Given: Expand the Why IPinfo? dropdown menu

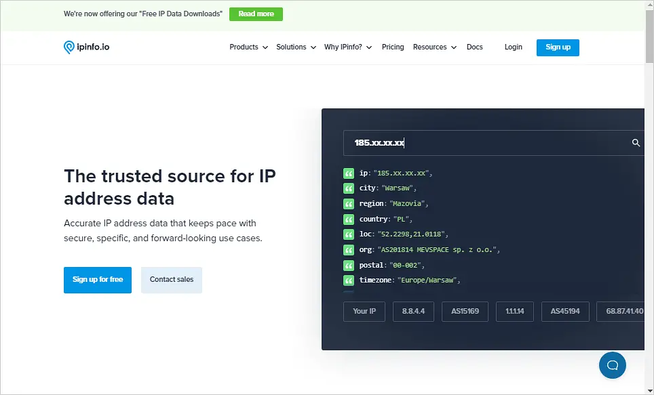Looking at the screenshot, I should pyautogui.click(x=348, y=47).
